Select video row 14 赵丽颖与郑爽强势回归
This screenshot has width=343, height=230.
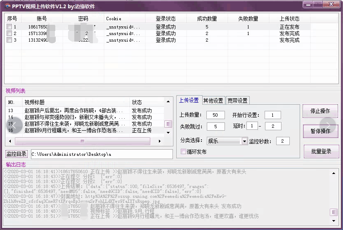pos(85,117)
